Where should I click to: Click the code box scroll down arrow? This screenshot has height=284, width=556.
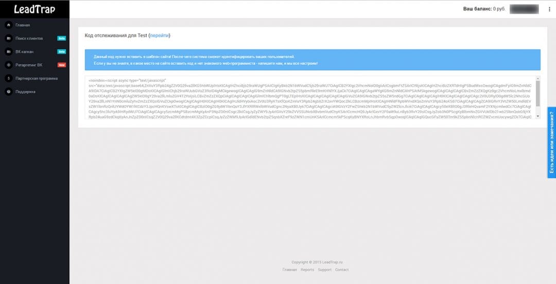[x=538, y=116]
